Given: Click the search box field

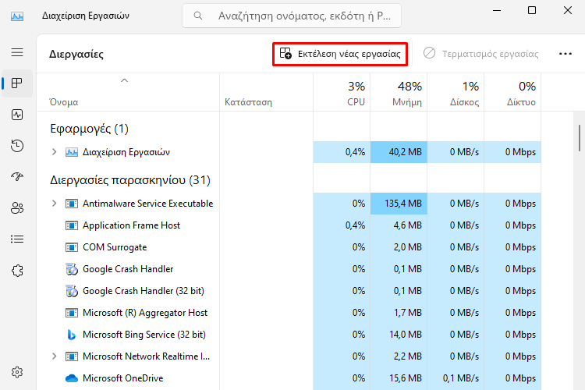Looking at the screenshot, I should click(292, 16).
